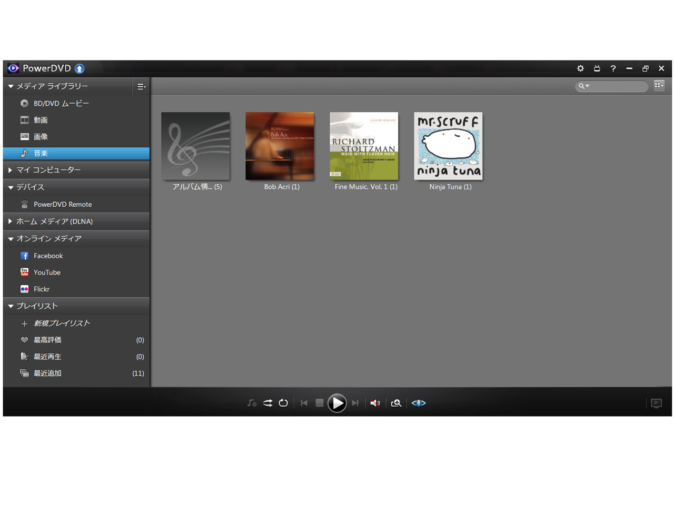Toggle shuffle playback
The width and height of the screenshot is (674, 505).
(x=268, y=403)
